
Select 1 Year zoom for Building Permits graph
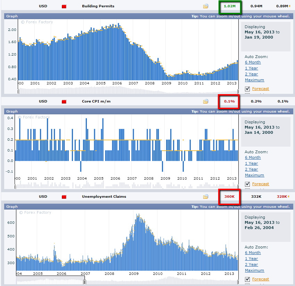click(x=251, y=68)
